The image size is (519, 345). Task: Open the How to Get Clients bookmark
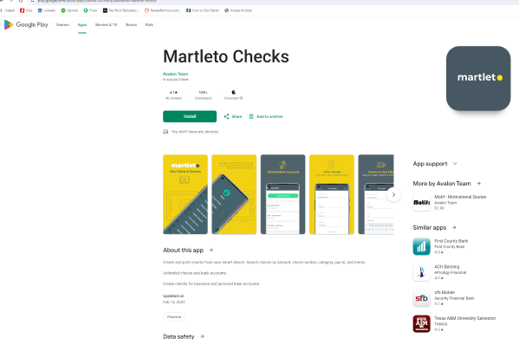[x=203, y=10]
